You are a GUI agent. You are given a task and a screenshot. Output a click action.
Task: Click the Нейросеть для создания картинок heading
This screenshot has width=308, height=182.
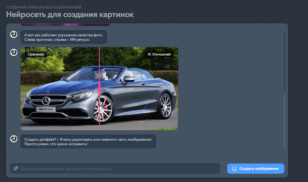pyautogui.click(x=70, y=15)
